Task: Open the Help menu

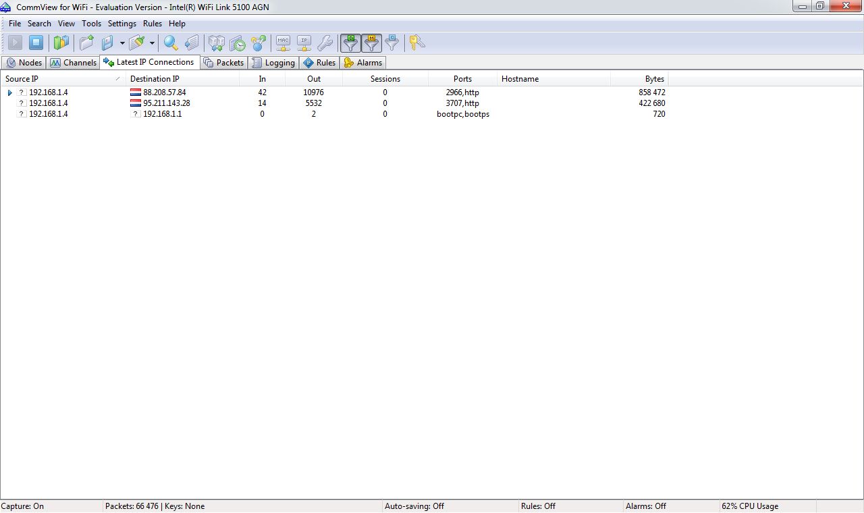Action: point(177,24)
